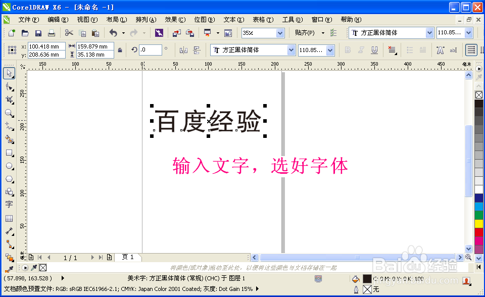Expand the undo history arrow

click(123, 33)
